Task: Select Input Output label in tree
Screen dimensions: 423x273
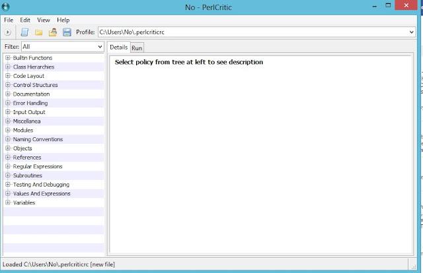Action: pos(29,112)
